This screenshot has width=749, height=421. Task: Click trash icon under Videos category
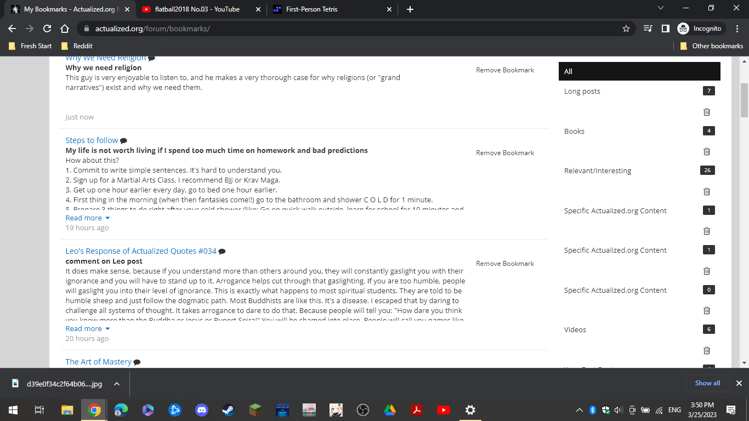click(x=706, y=350)
